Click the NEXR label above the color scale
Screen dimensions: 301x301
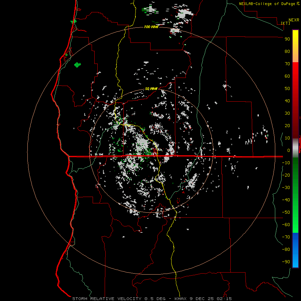(x=294, y=20)
